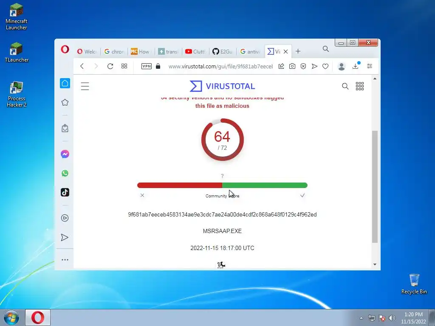Switch to the MC 'How' tab
The height and width of the screenshot is (326, 435).
140,51
